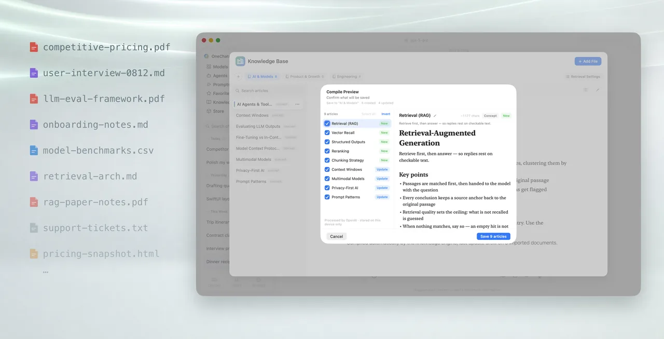Uncheck the Structured Outputs checkbox
This screenshot has width=664, height=339.
click(x=327, y=142)
